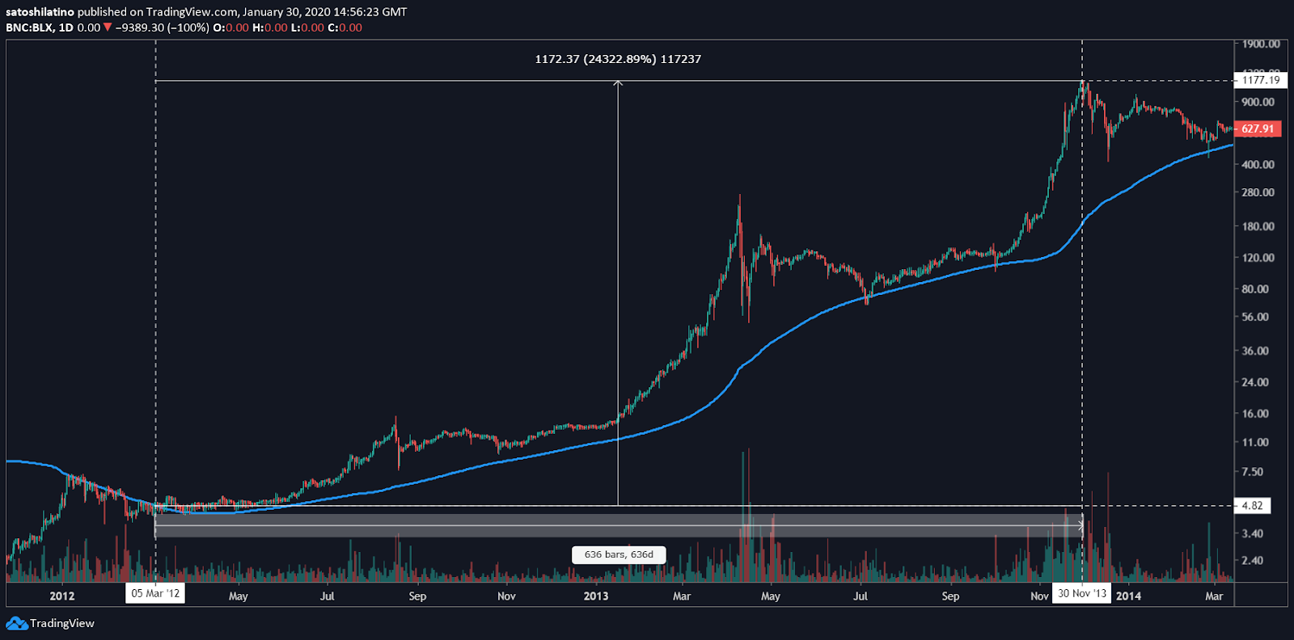1294x640 pixels.
Task: Click the 1177.19 price axis label
Action: 1261,79
